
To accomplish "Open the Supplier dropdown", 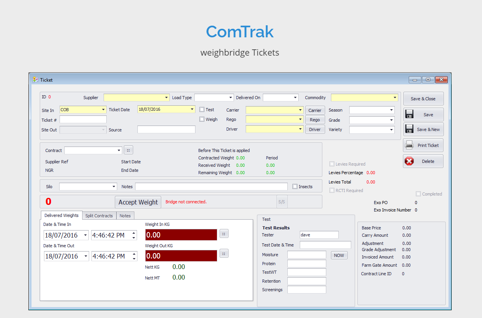I will point(167,98).
